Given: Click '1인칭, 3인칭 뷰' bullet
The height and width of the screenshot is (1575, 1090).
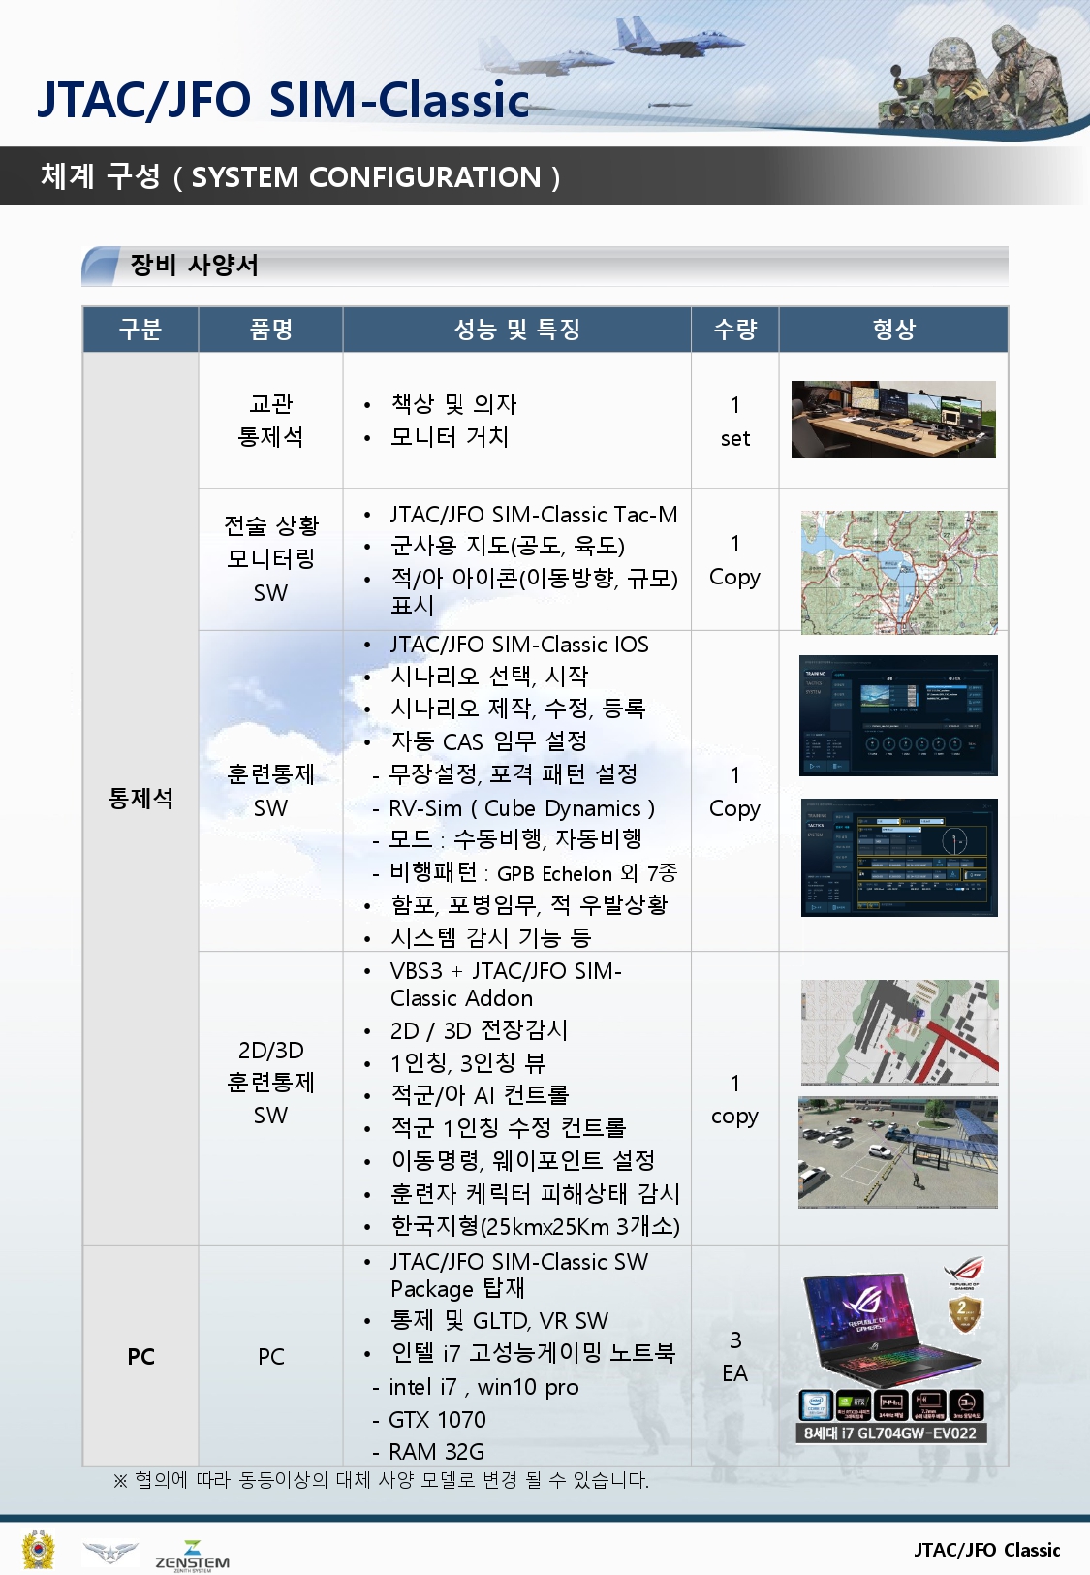Looking at the screenshot, I should [x=468, y=1063].
